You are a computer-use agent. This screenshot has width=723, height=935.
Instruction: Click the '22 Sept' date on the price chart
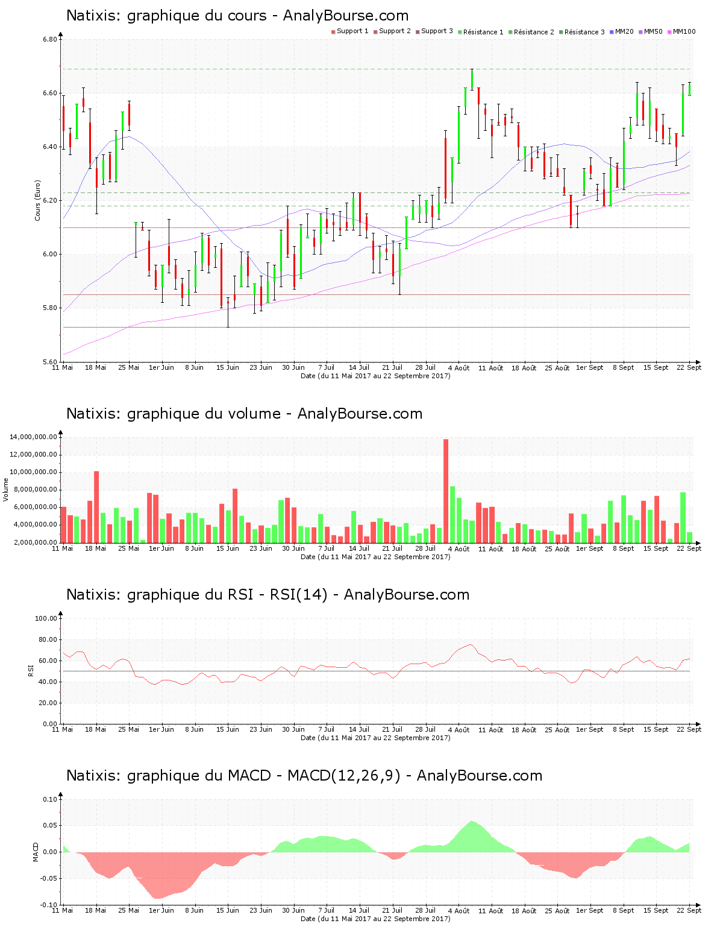[x=689, y=367]
